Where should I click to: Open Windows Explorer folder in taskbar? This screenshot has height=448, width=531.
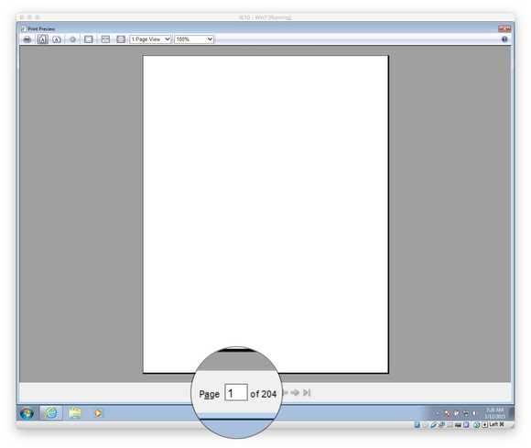tap(75, 413)
